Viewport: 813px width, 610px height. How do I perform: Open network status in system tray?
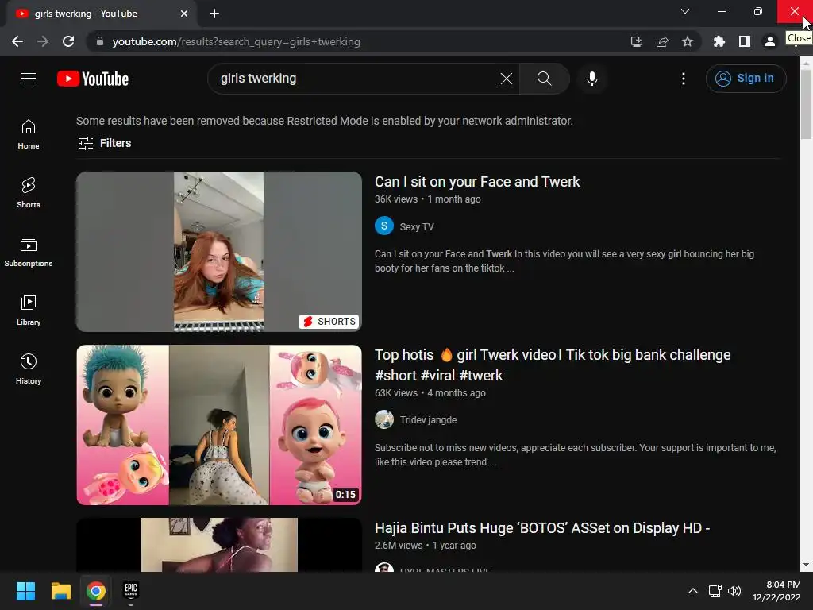[715, 591]
